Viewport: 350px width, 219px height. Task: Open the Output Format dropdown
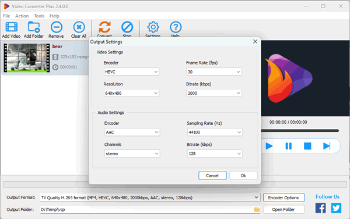[256, 198]
